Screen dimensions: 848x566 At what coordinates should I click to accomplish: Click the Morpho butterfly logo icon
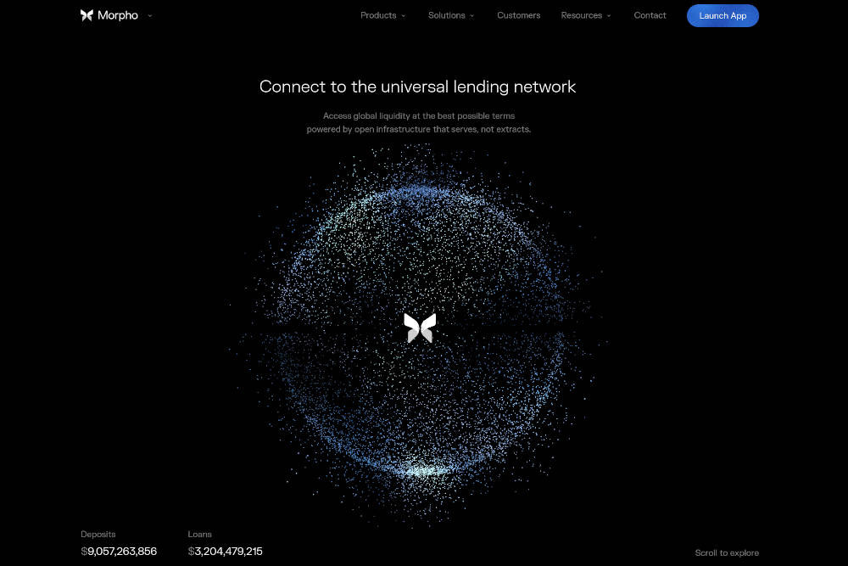point(86,15)
